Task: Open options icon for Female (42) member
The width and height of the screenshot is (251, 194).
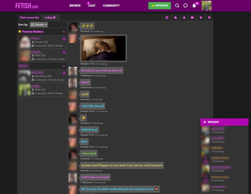Action: pyautogui.click(x=64, y=39)
